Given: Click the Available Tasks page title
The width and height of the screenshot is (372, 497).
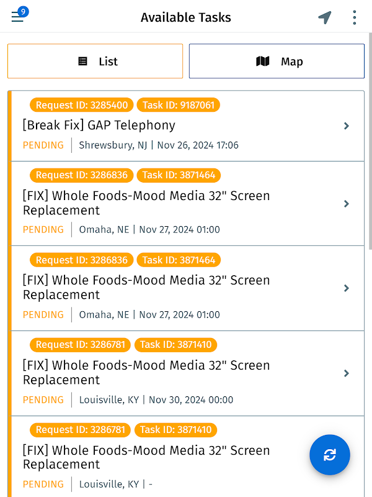Looking at the screenshot, I should pyautogui.click(x=186, y=17).
